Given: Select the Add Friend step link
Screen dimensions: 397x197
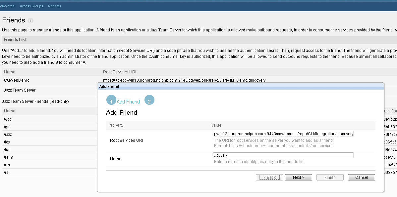Looking at the screenshot, I should [x=128, y=102].
